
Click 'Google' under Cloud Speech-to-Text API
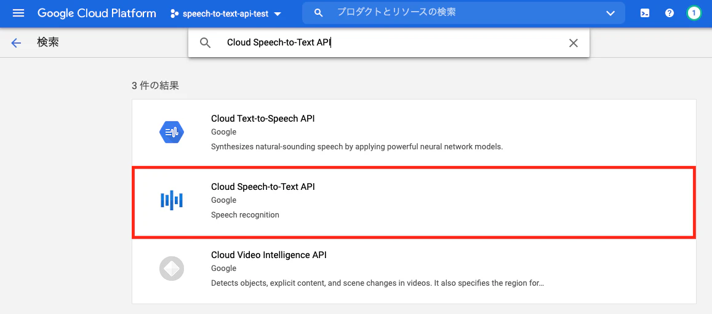pos(223,200)
